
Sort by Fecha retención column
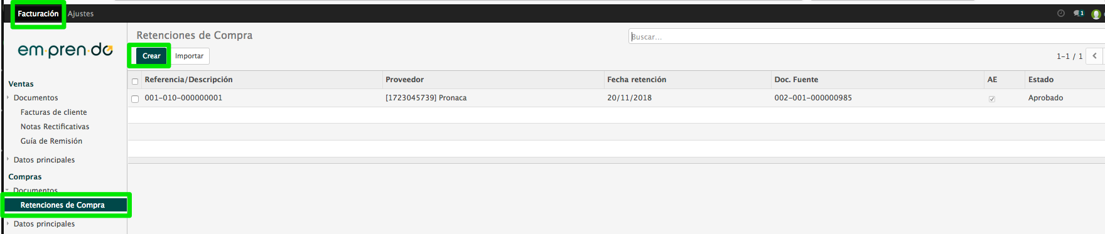637,80
